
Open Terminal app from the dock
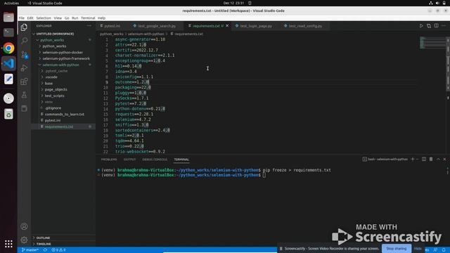pyautogui.click(x=8, y=32)
